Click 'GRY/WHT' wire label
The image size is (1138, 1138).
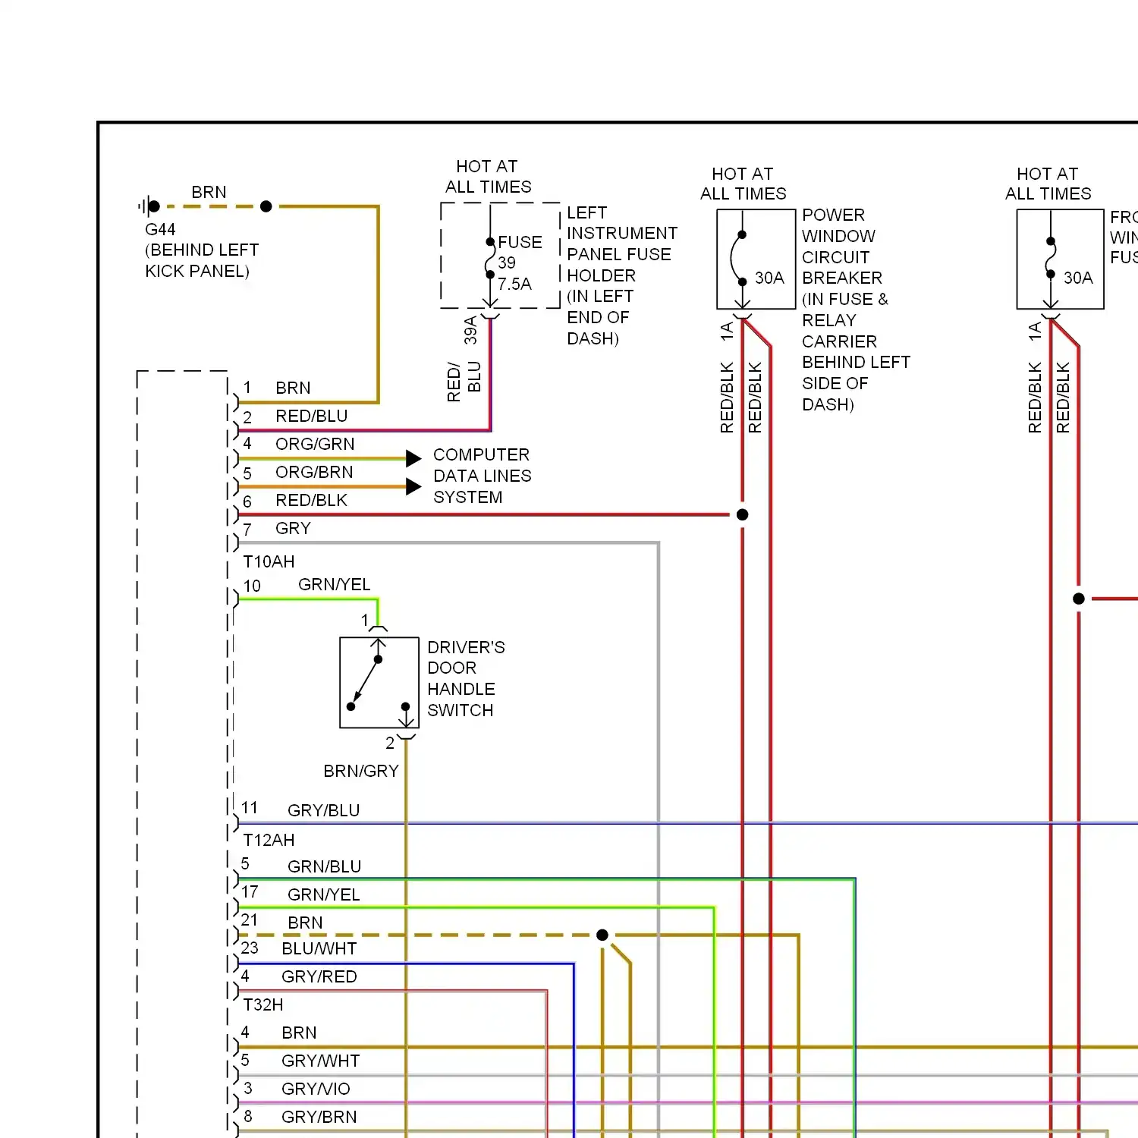(321, 1061)
